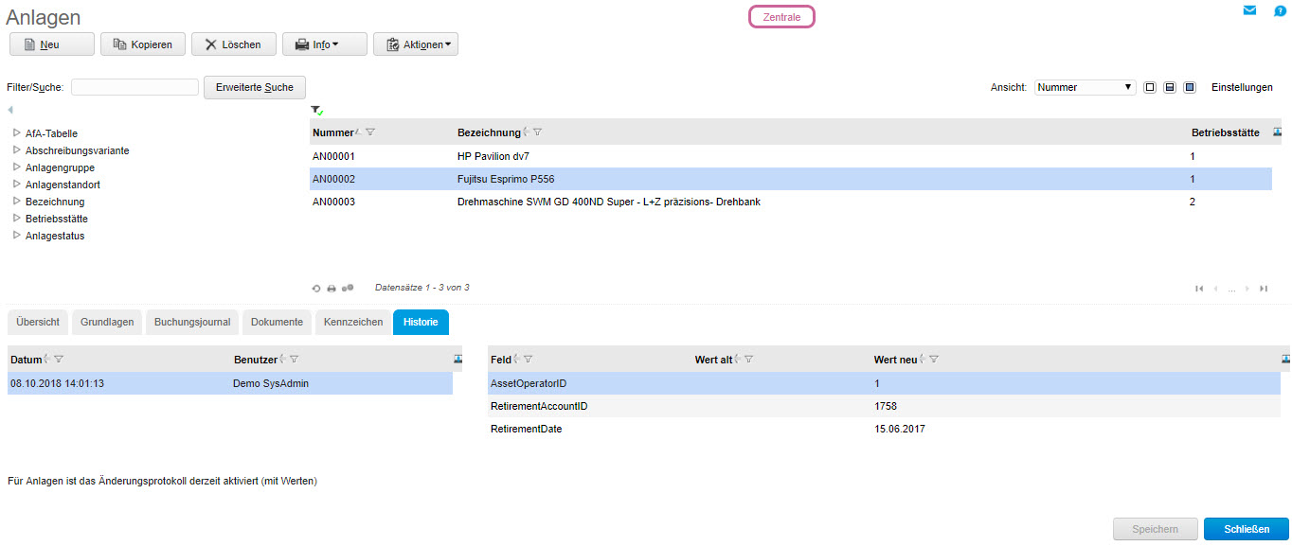Open the Einstellungen link
The image size is (1292, 546).
coord(1241,86)
